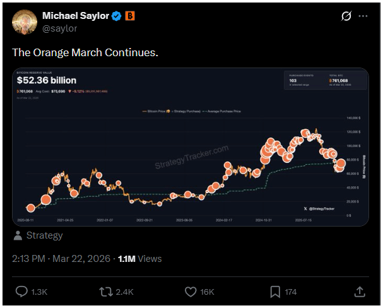Open the 2:13 PM Mar 22, 2026 timestamp
This screenshot has height=308, width=383.
click(x=59, y=258)
